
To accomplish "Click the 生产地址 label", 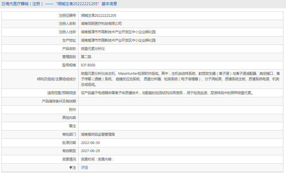I will click(x=69, y=40).
